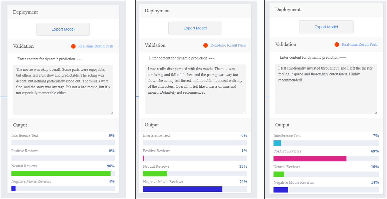Toggle the red result push dot above the 'okay overall' review
This screenshot has width=387, height=199.
click(x=73, y=46)
